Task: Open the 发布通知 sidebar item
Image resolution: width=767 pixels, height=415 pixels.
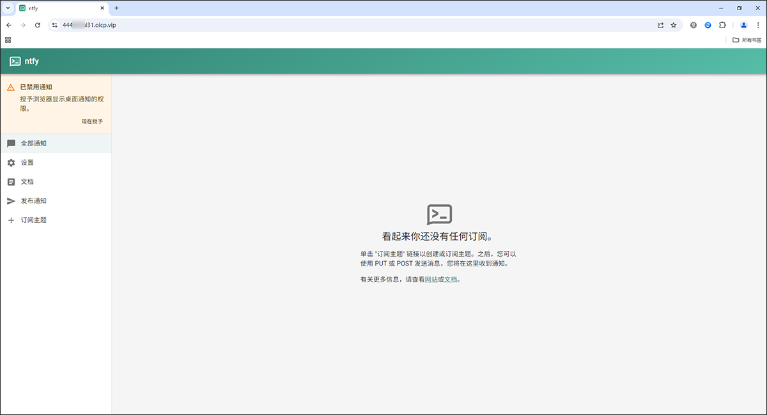Action: coord(56,201)
